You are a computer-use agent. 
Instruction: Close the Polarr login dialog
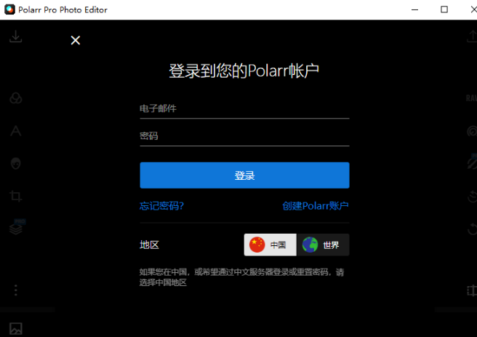point(75,40)
